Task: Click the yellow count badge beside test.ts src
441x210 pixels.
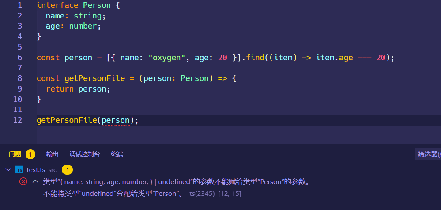Action: point(67,169)
